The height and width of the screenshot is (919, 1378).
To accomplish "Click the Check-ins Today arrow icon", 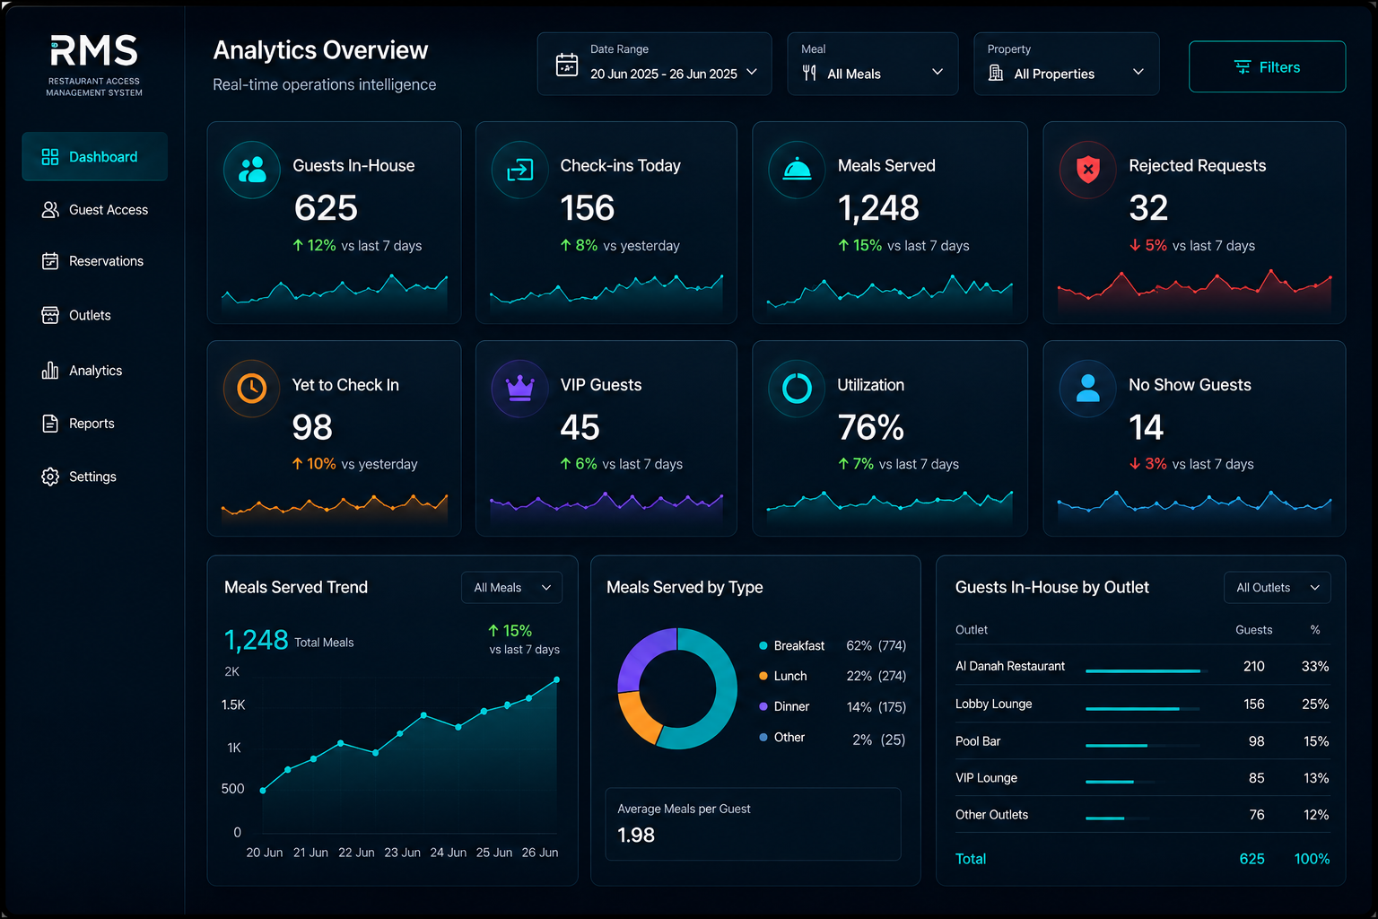I will pos(520,169).
